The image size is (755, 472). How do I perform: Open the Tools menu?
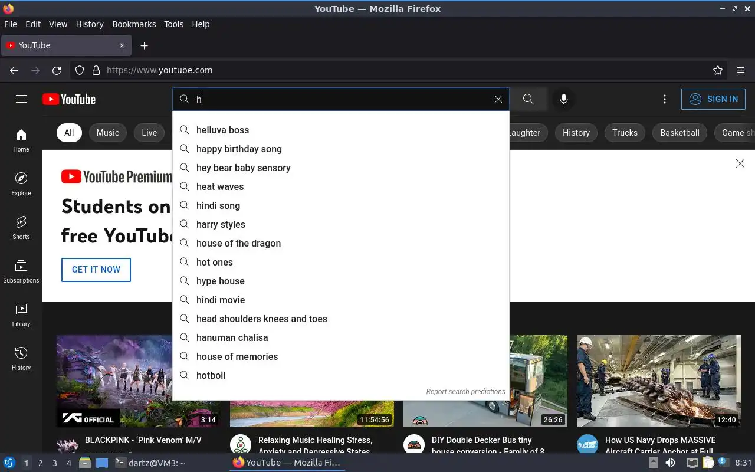click(x=173, y=24)
